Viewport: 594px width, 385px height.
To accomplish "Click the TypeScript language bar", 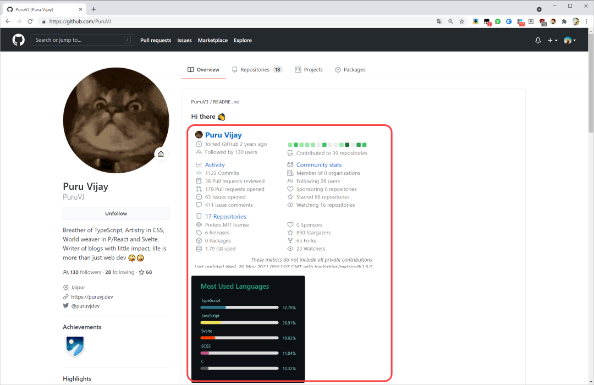I will (239, 307).
